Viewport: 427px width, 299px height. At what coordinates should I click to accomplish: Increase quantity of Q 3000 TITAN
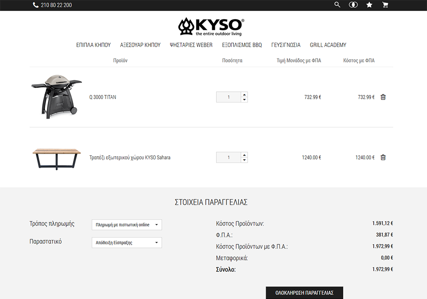pyautogui.click(x=244, y=94)
